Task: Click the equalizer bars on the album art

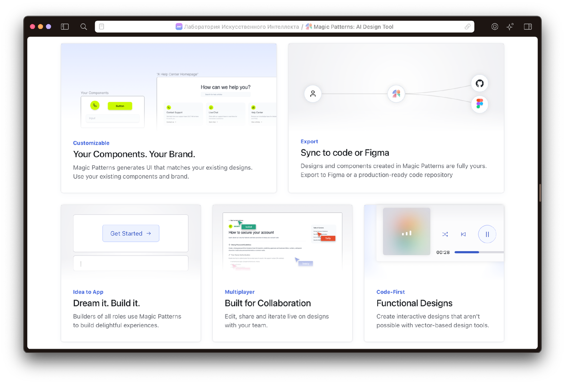Action: pos(406,233)
